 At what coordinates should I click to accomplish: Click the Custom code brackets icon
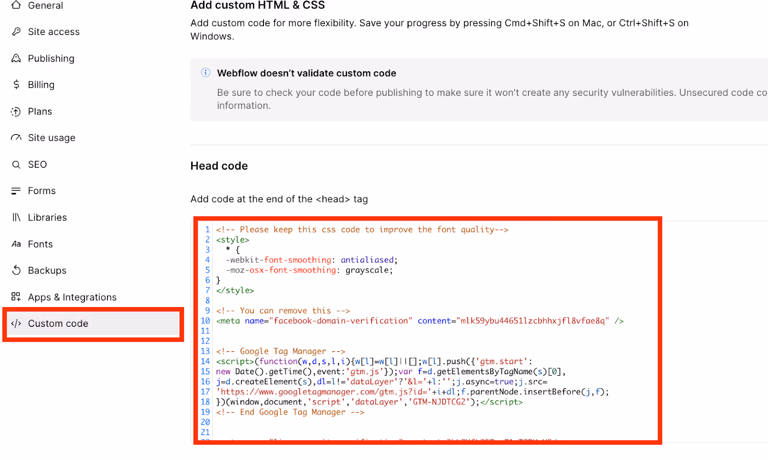click(x=16, y=323)
